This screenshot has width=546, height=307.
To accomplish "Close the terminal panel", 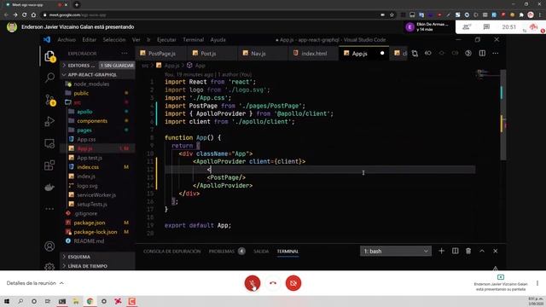I will tap(496, 251).
